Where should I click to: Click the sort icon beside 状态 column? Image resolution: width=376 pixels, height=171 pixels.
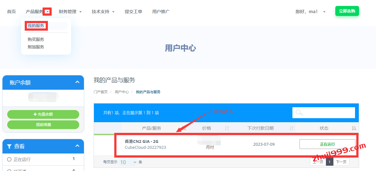[x=354, y=128]
